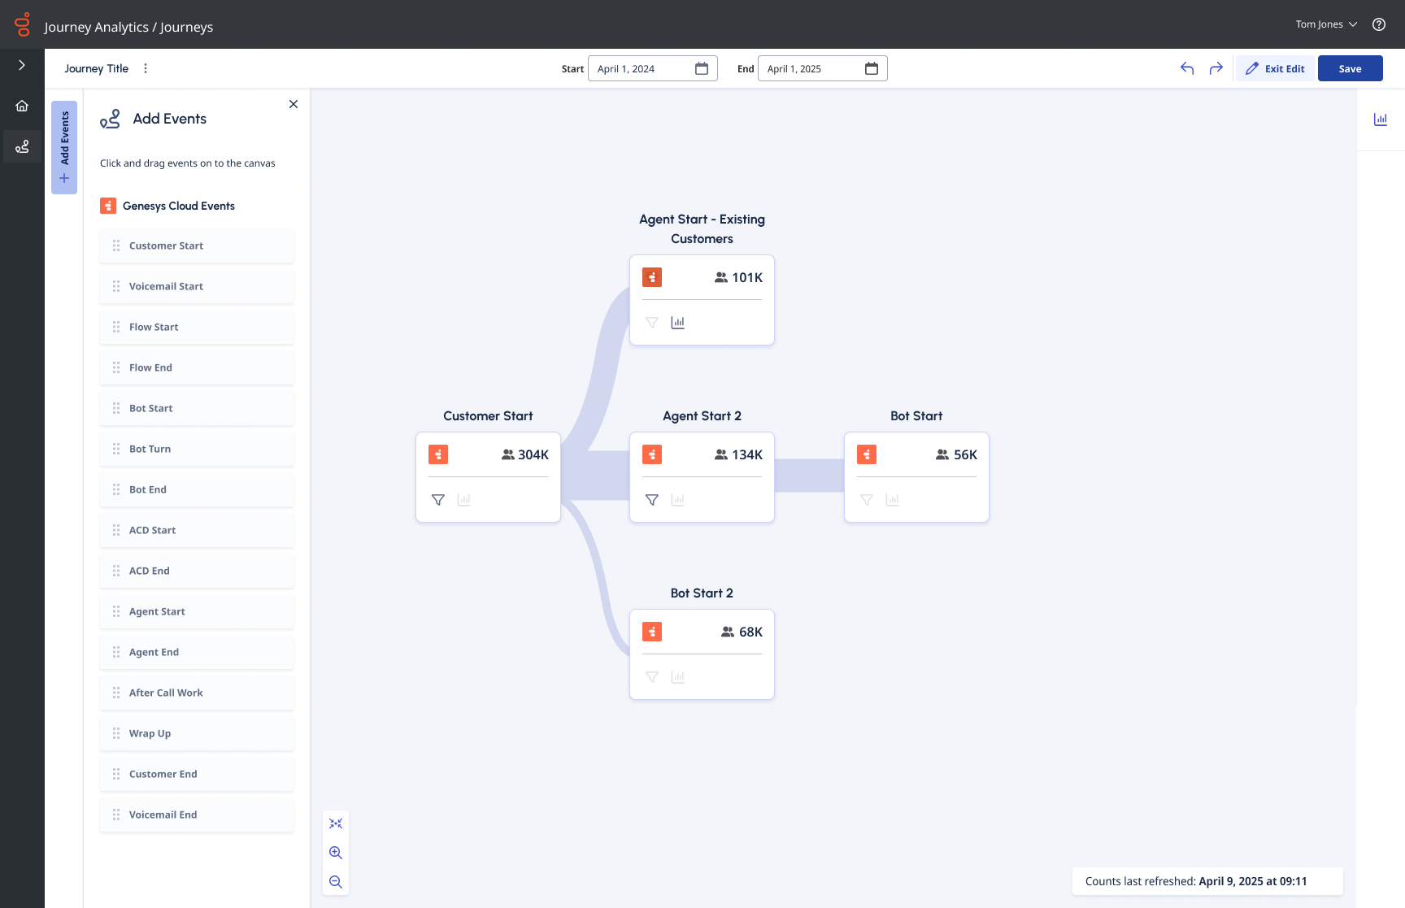Click filter icon on Customer Start node
The width and height of the screenshot is (1405, 908).
tap(438, 500)
